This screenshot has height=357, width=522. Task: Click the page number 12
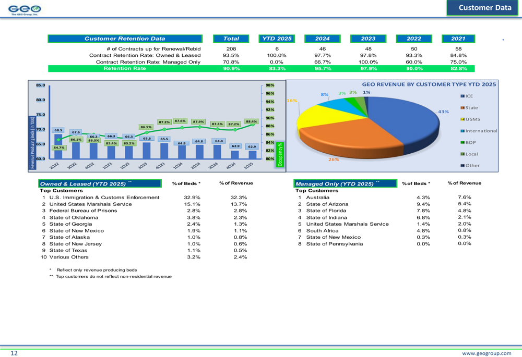point(14,353)
